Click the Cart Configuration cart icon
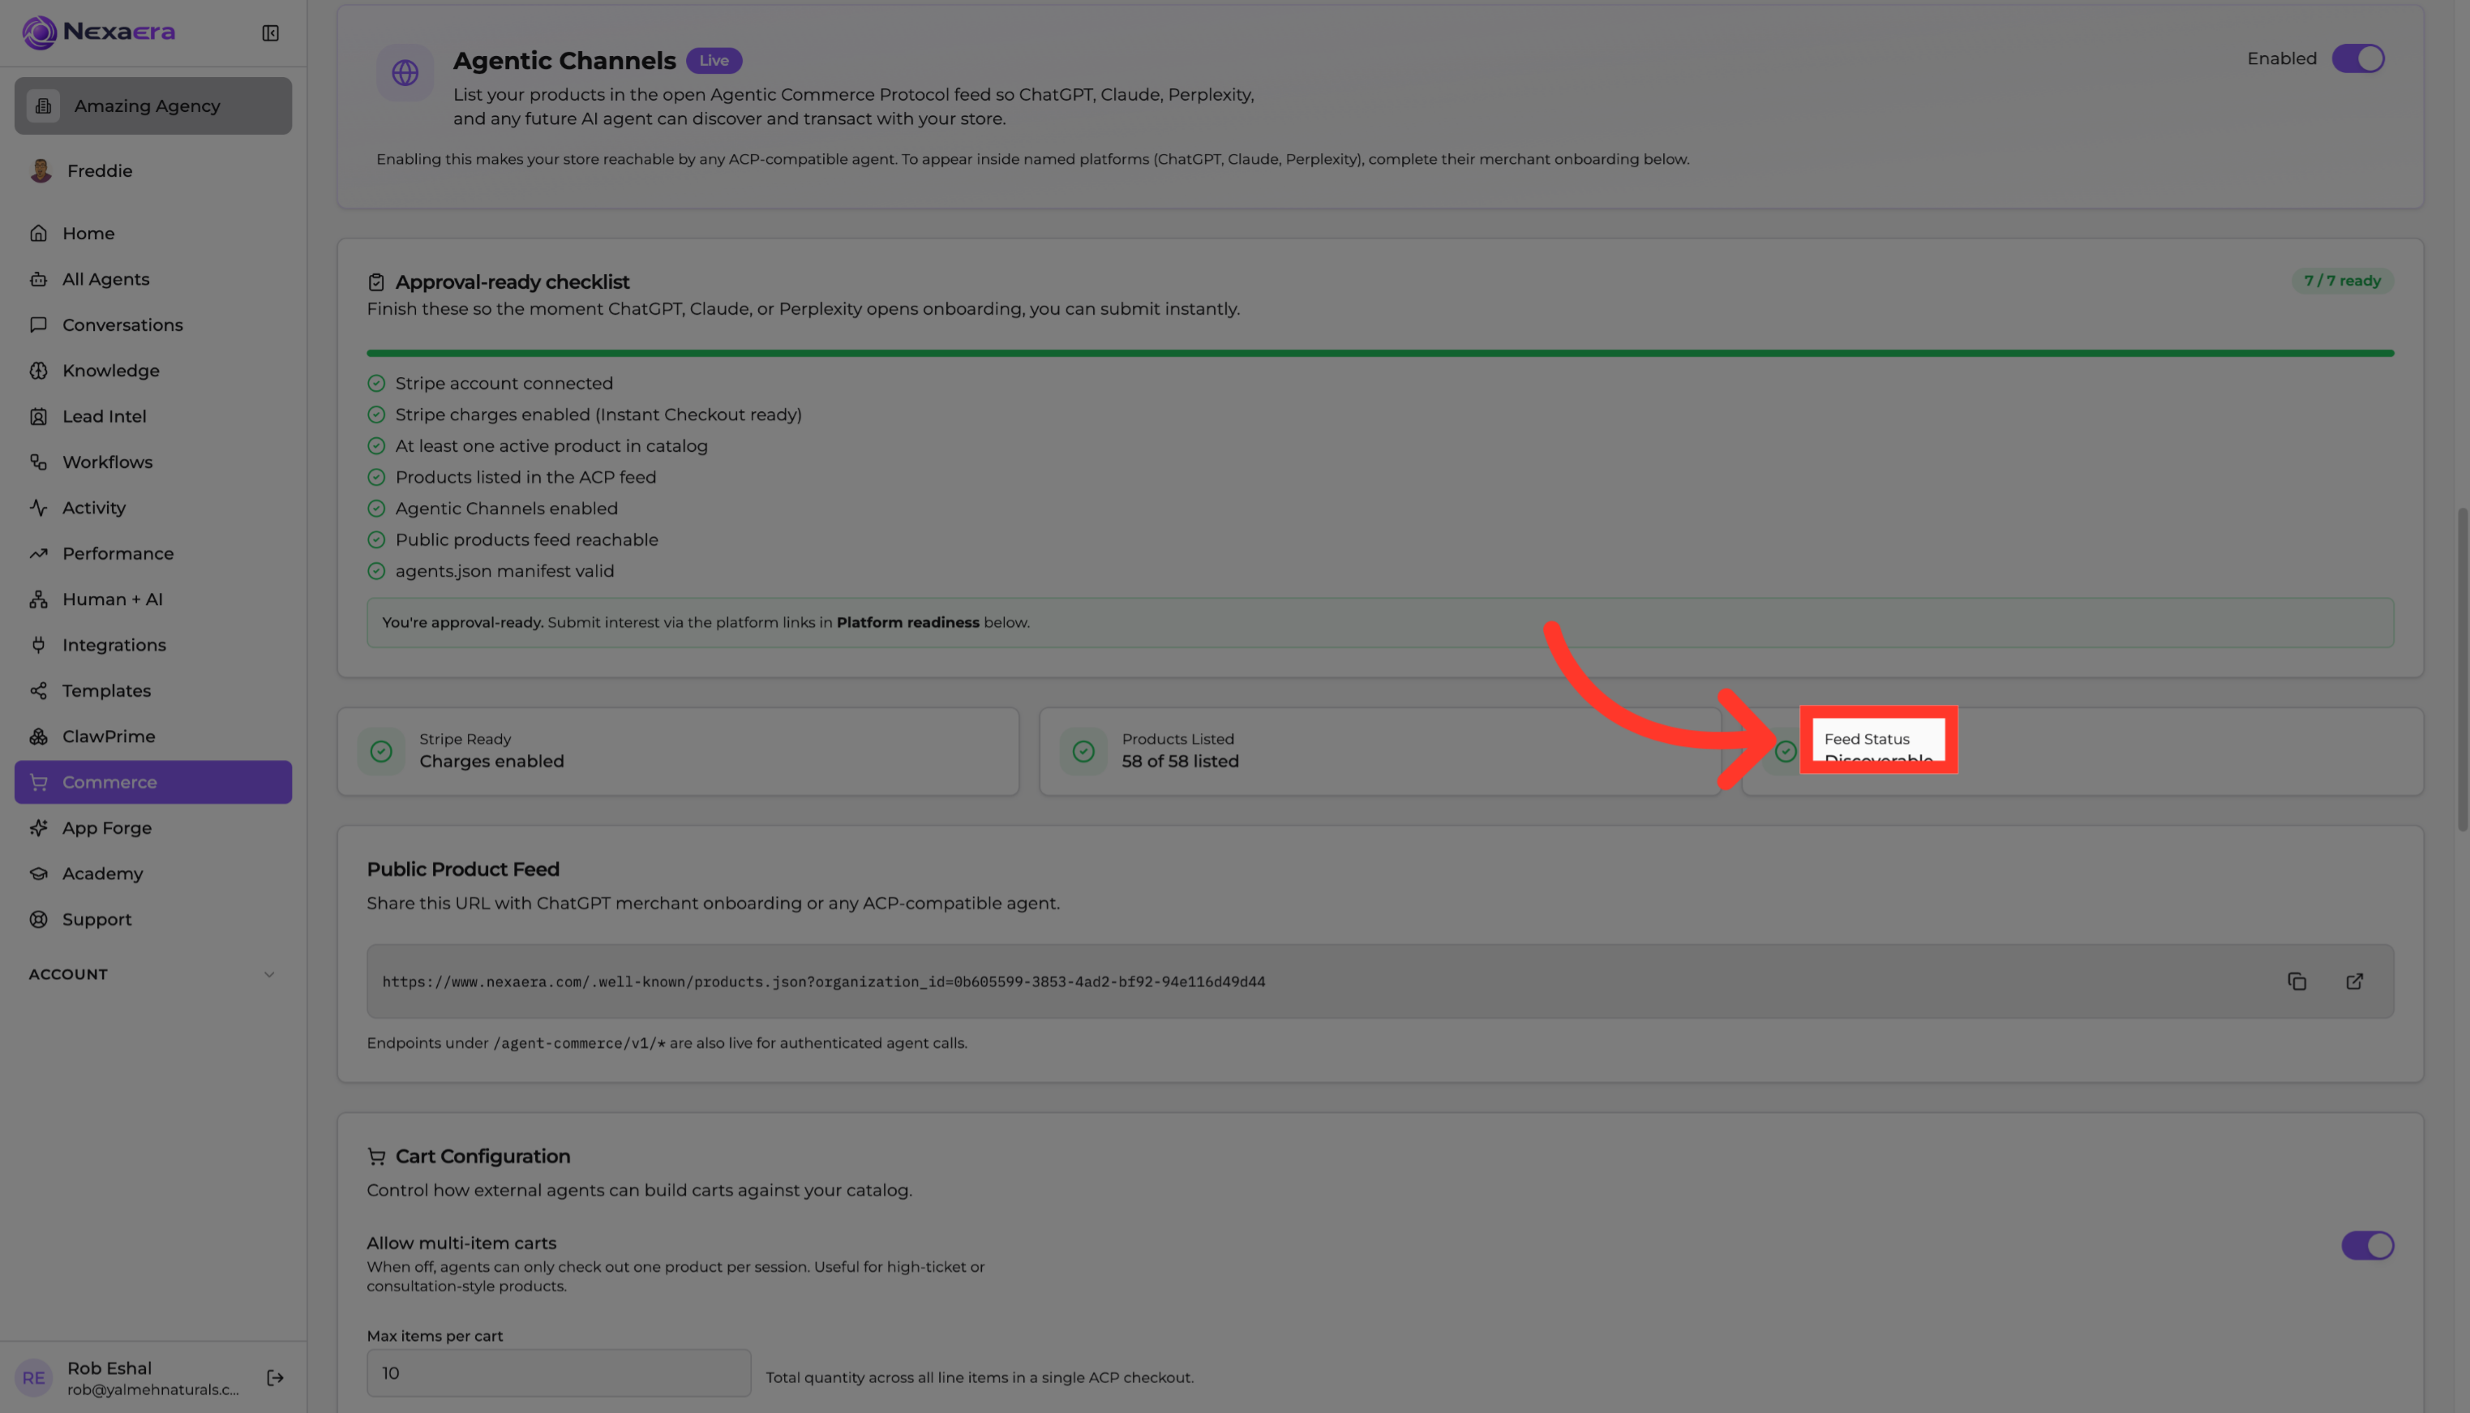2470x1413 pixels. 376,1156
